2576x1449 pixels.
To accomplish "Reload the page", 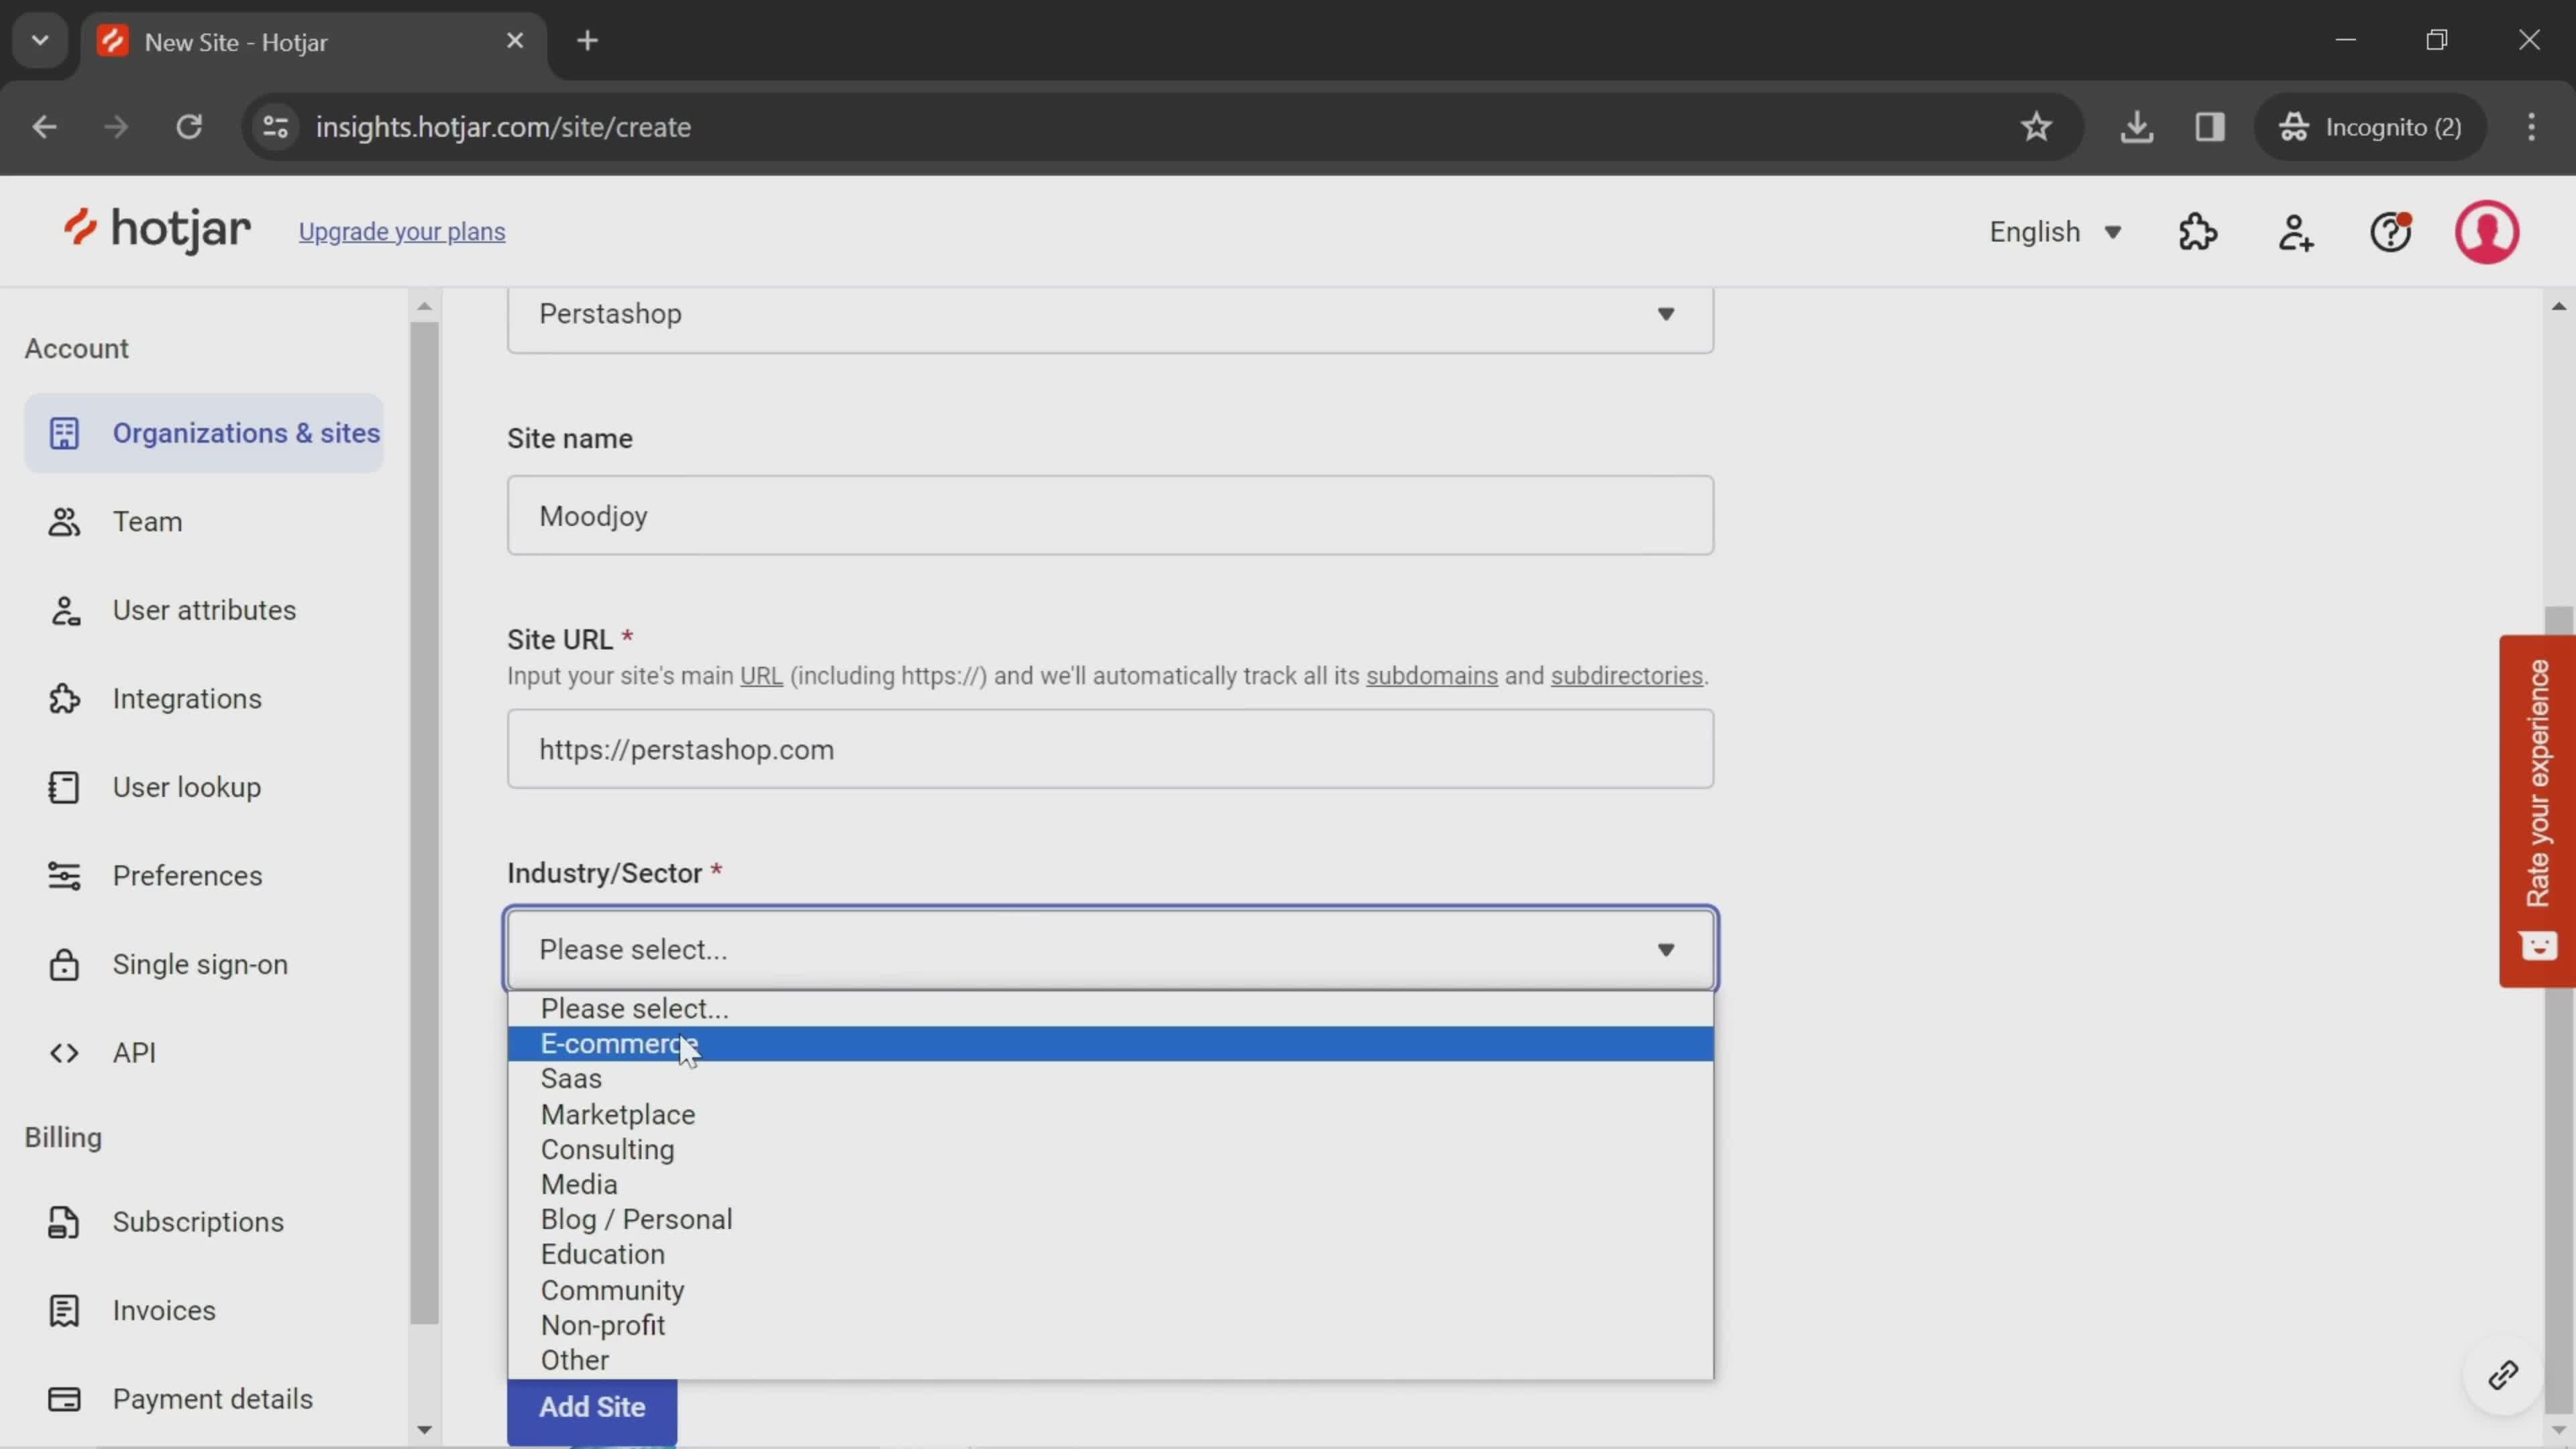I will [x=189, y=127].
